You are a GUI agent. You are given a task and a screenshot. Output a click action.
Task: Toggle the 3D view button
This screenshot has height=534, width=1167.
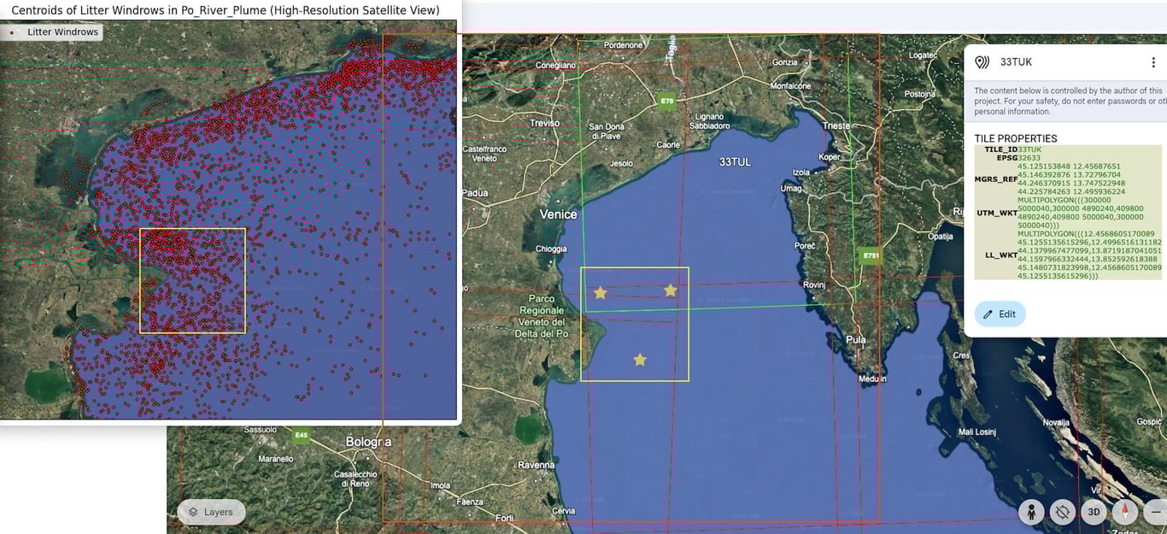(1094, 512)
